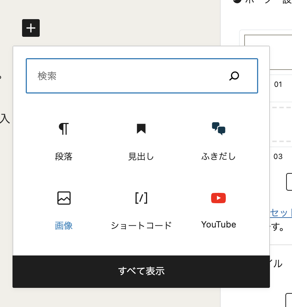The width and height of the screenshot is (292, 307).
Task: Click the blue 画像 label text
Action: click(x=64, y=226)
